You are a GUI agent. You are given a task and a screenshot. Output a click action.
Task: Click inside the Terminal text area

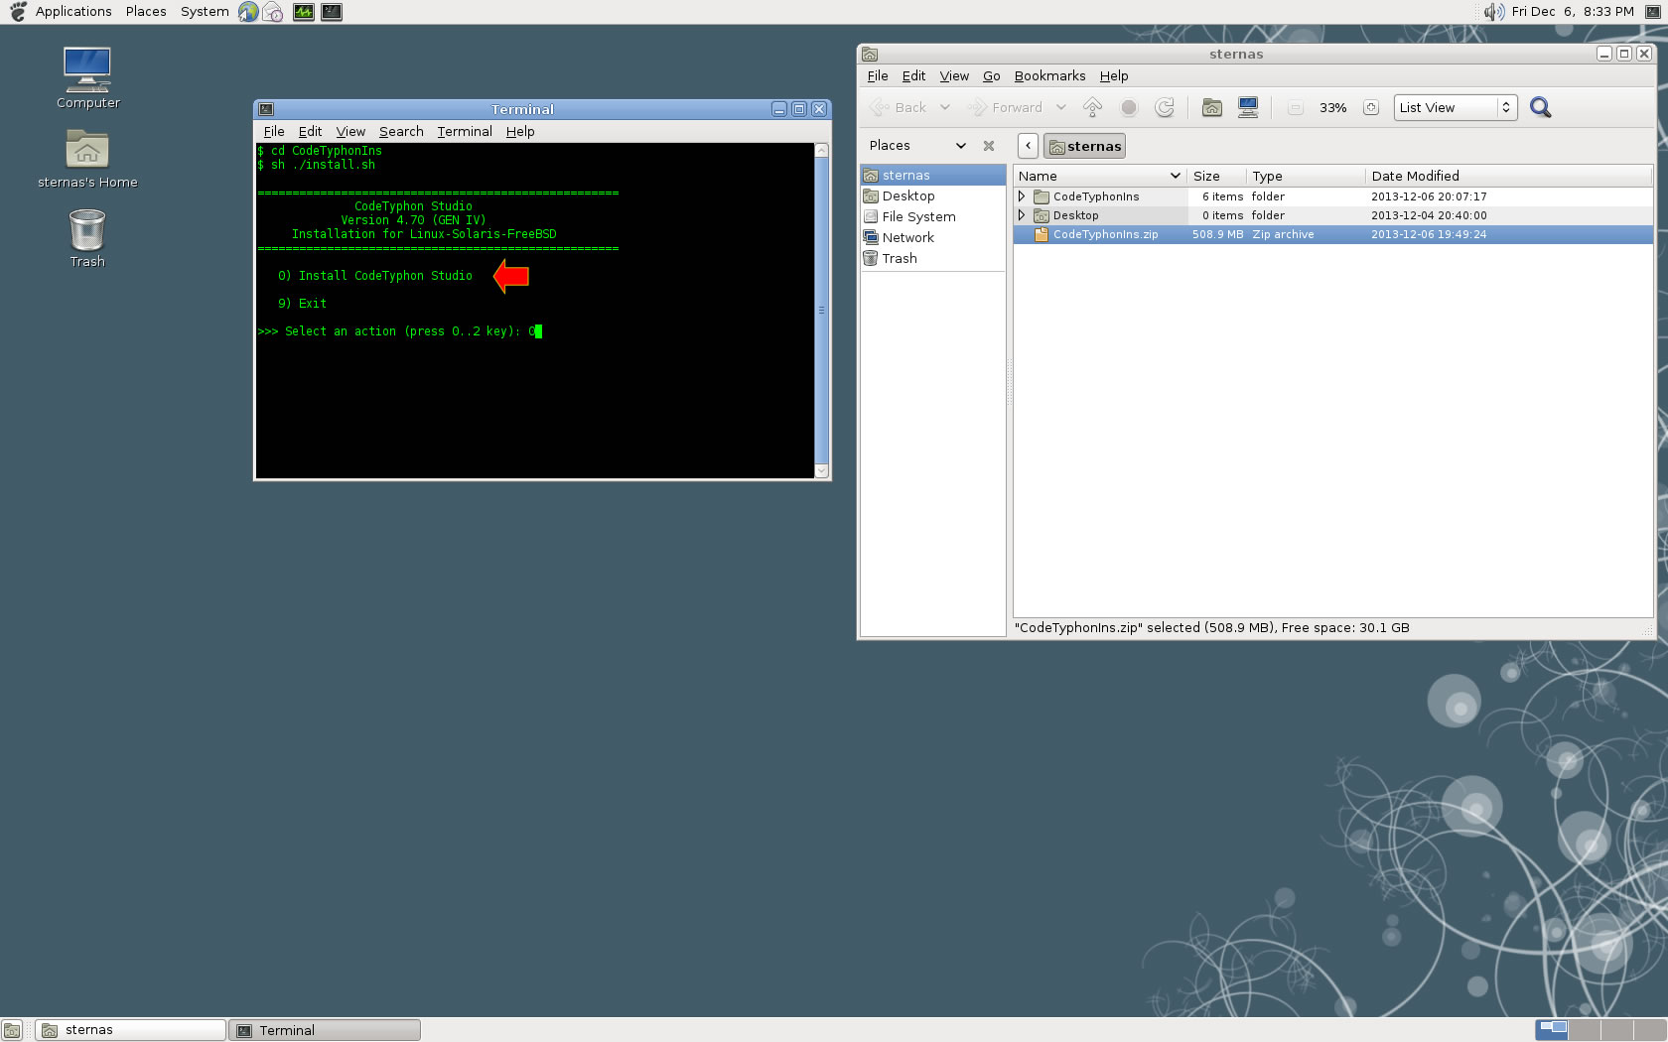point(535,311)
